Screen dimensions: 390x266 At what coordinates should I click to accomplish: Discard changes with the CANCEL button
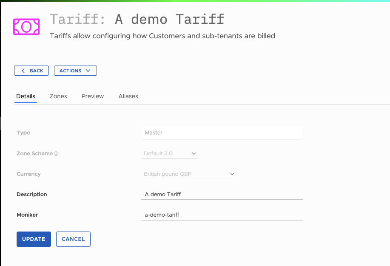(x=74, y=239)
